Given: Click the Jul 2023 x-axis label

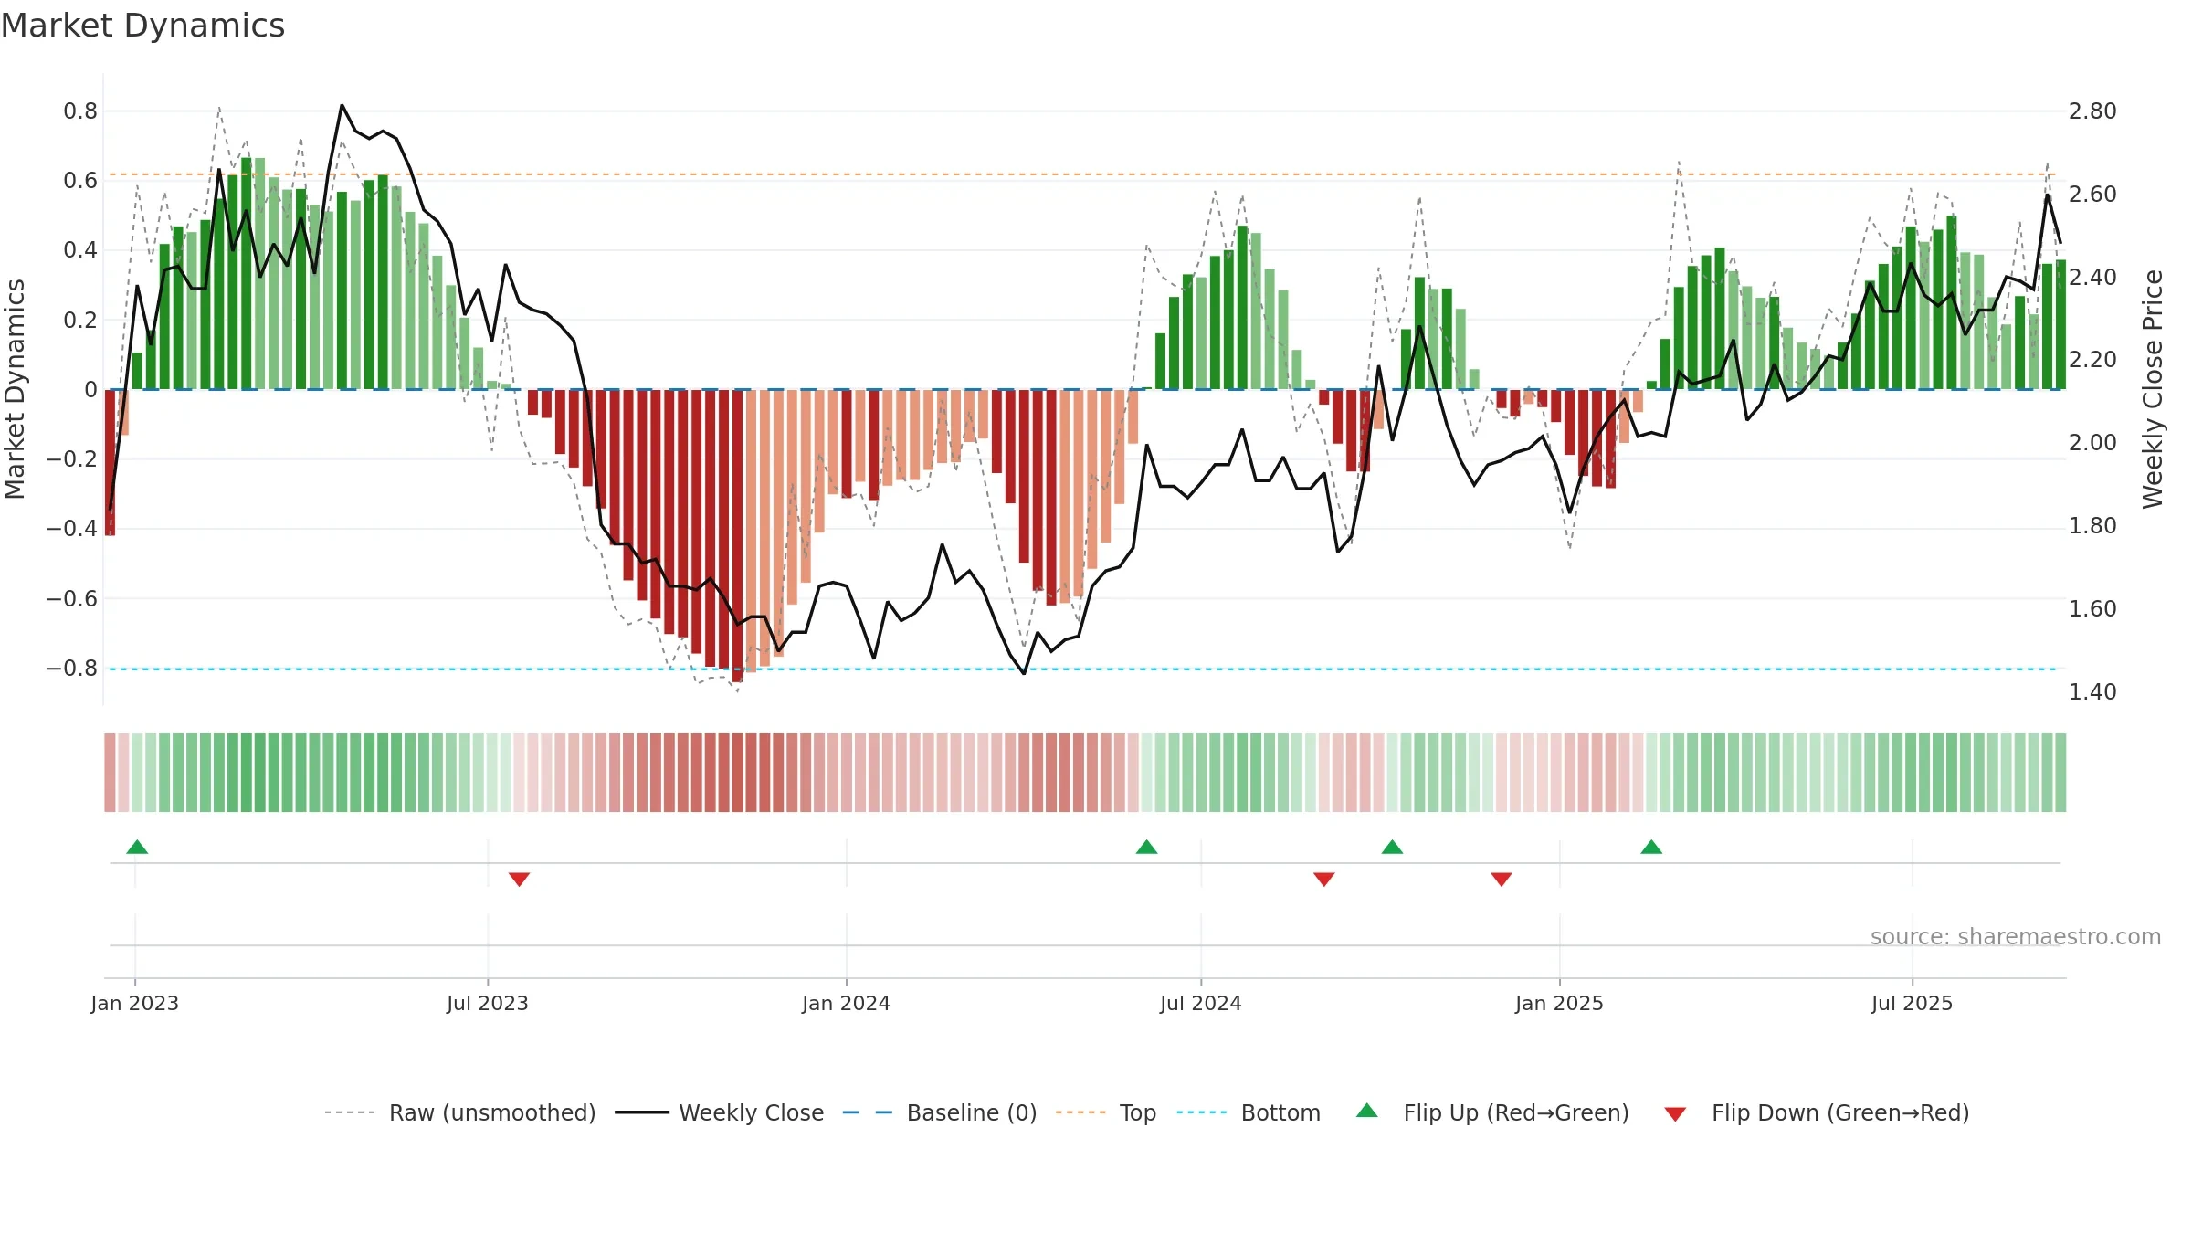Looking at the screenshot, I should click(488, 1003).
